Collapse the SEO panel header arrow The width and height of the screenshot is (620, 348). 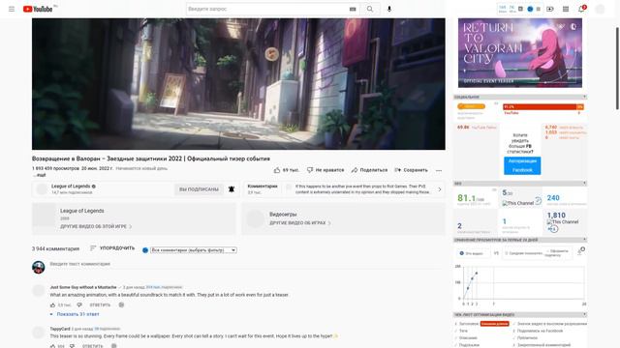pos(584,183)
